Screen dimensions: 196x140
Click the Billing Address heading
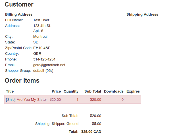[19, 14]
